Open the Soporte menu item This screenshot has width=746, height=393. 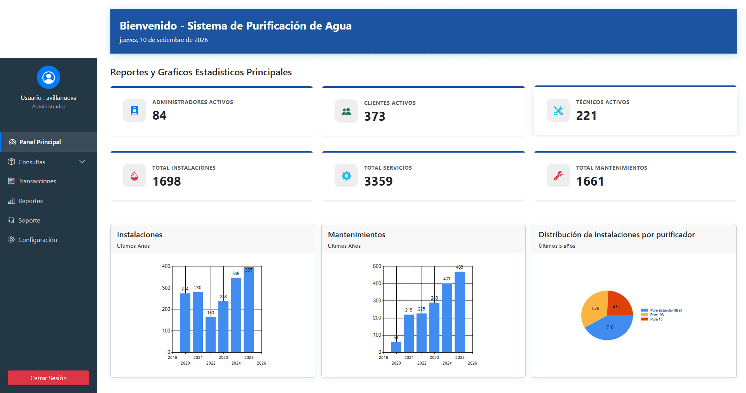(x=49, y=220)
